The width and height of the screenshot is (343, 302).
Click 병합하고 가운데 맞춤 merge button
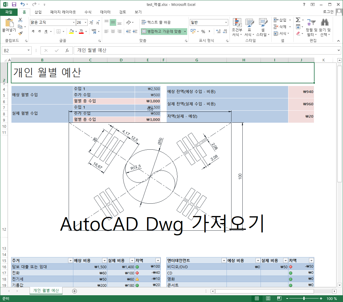coord(162,31)
